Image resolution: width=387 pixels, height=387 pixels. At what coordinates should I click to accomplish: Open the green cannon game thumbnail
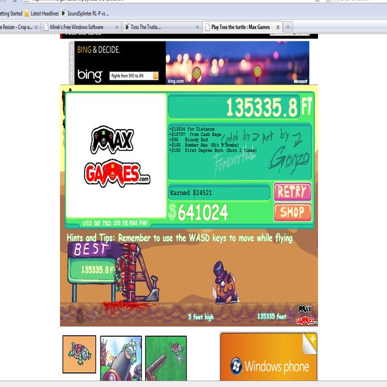[x=166, y=359]
